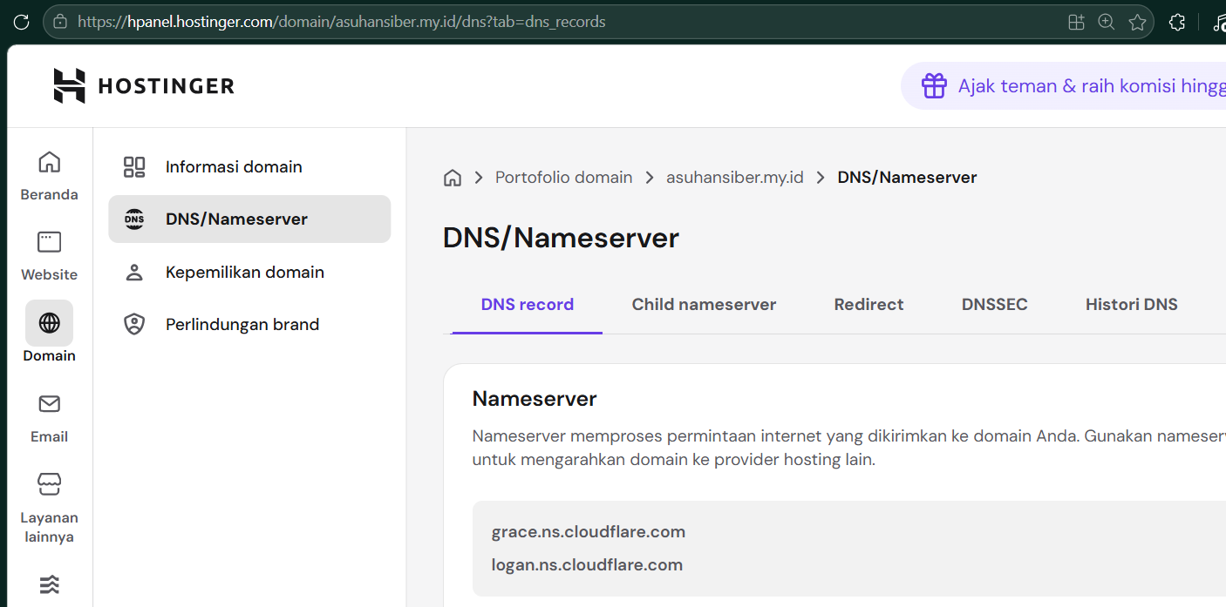Open the browser apps grid icon

coord(1076,22)
